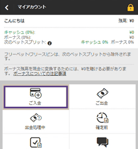This screenshot has height=149, width=138.
Task: Open the ご出金 withdrawal tile
Action: tap(103, 97)
